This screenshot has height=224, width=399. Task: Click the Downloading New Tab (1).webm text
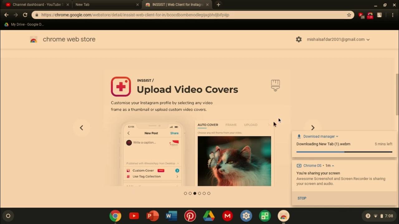[323, 144]
